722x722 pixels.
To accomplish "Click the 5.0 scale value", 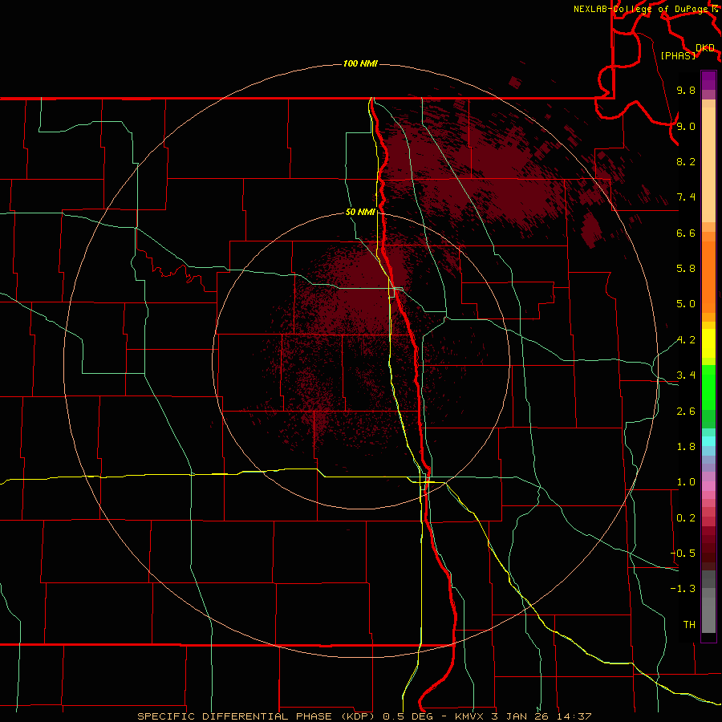I will click(686, 304).
